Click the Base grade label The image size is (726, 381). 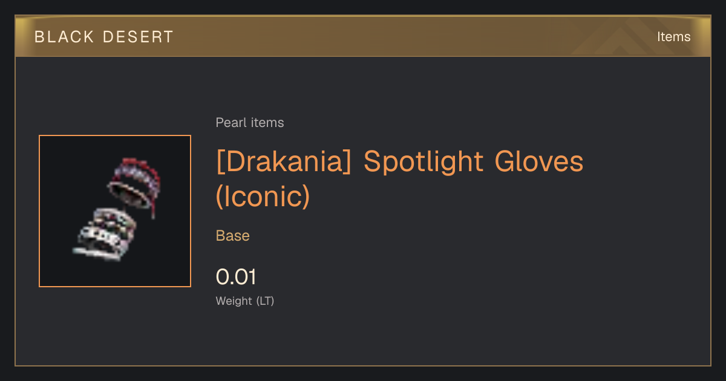[233, 235]
